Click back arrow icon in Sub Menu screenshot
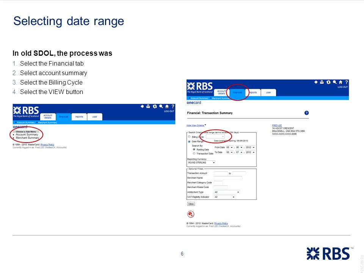The height and width of the screenshot is (273, 364). click(x=142, y=106)
